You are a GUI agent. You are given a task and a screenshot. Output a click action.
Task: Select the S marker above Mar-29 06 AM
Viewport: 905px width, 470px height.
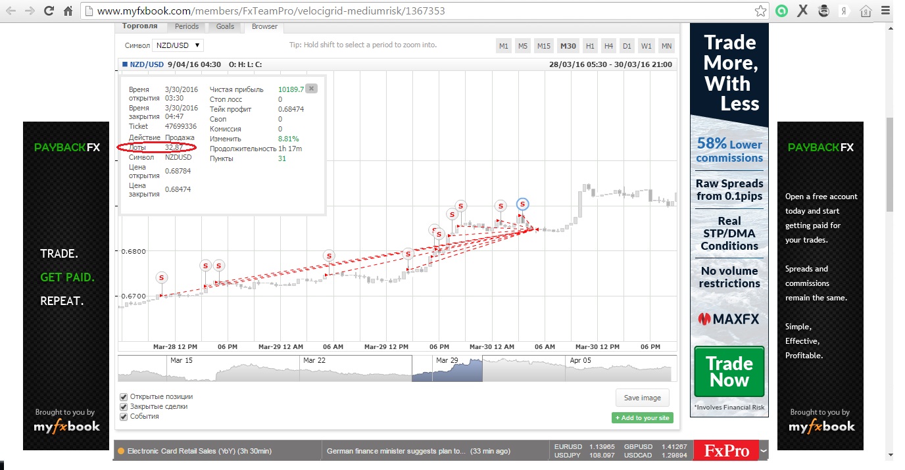click(x=329, y=256)
